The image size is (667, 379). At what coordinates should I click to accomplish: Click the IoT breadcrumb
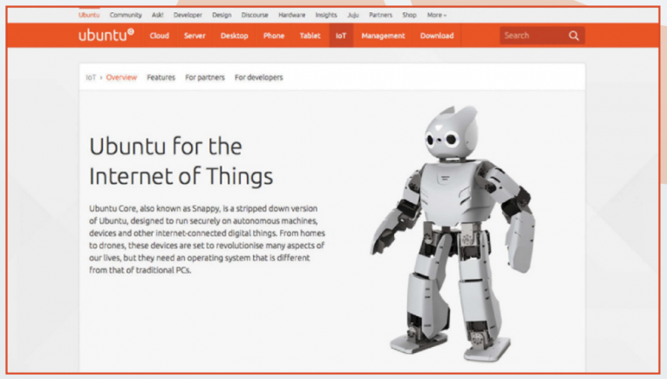click(91, 78)
